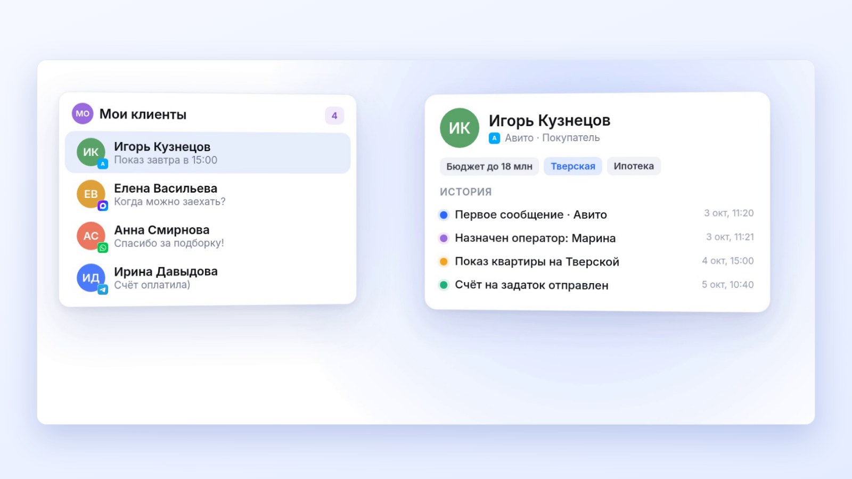Click timestamp 3 окт, 11:20

[728, 213]
